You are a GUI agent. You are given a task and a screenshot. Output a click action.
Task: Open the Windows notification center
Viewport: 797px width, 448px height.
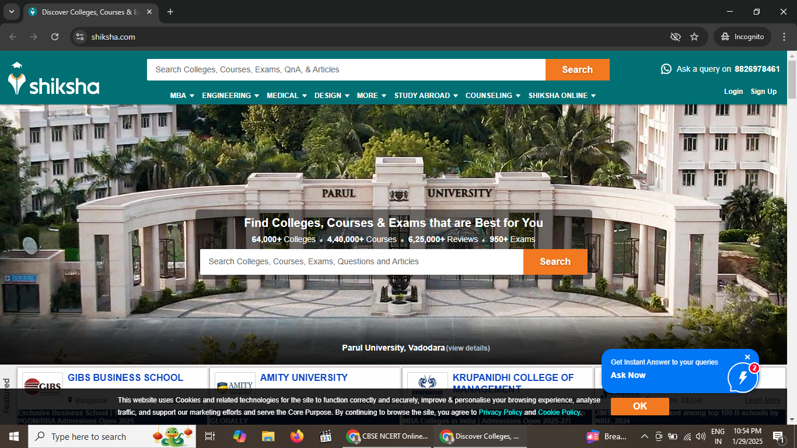pyautogui.click(x=778, y=436)
